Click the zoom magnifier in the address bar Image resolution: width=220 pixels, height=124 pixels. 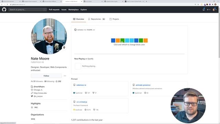pyautogui.click(x=195, y=4)
